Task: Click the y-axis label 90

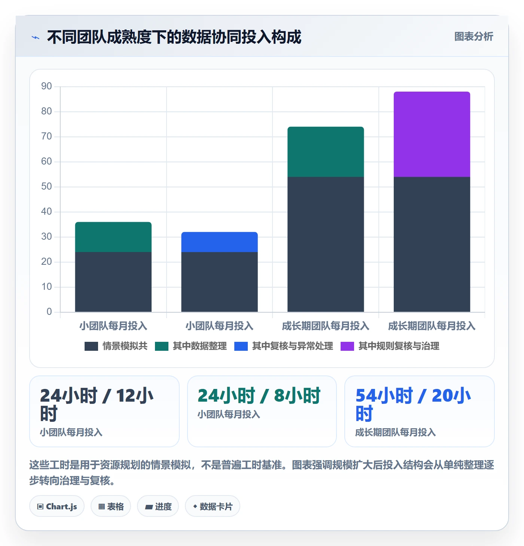Action: pyautogui.click(x=47, y=86)
